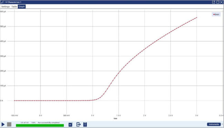Click the '100 µA' y-axis label
Viewport: 224px width, 128px height.
pyautogui.click(x=3, y=86)
